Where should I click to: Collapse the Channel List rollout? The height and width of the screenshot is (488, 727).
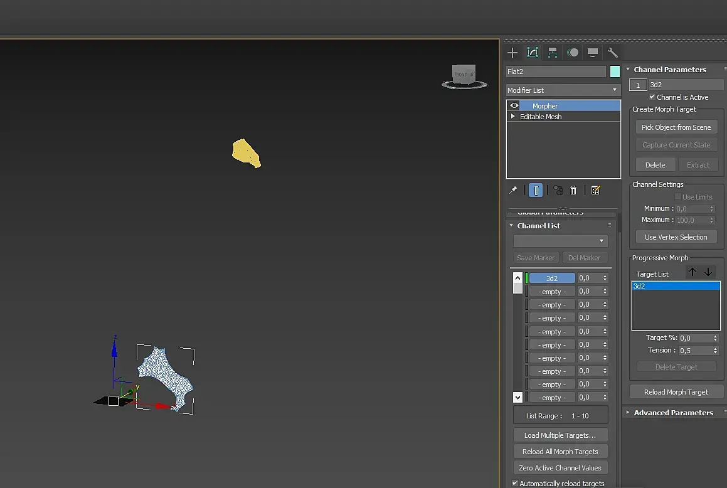pyautogui.click(x=511, y=225)
